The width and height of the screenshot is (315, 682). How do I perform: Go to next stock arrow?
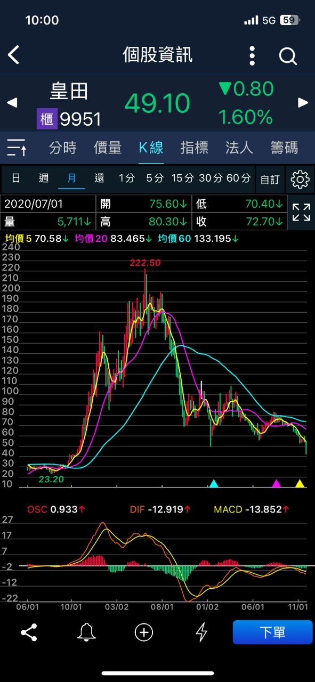303,102
